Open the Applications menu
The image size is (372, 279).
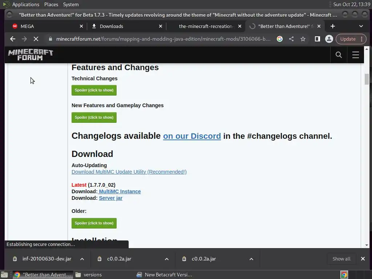tap(26, 4)
